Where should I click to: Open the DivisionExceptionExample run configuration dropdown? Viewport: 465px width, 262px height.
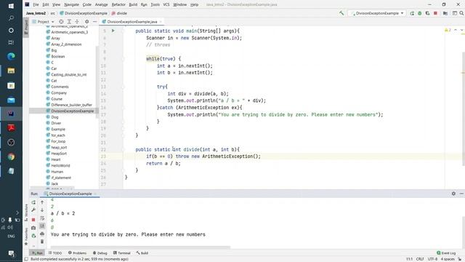click(377, 13)
